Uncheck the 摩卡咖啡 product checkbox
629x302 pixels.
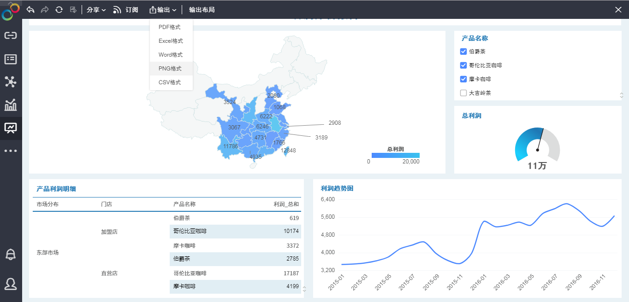(463, 79)
